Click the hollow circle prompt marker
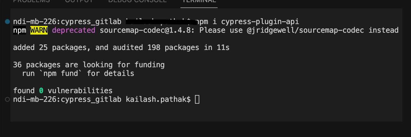The width and height of the screenshot is (411, 137). 7,99
